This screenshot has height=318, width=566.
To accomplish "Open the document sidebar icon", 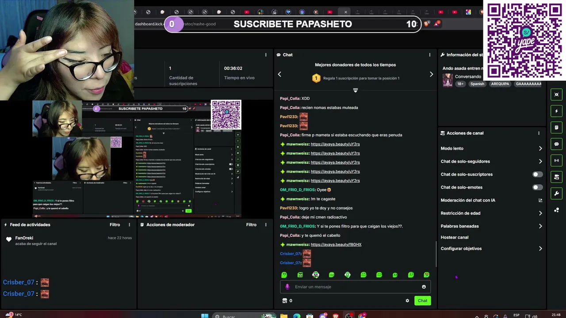I will pos(556,128).
